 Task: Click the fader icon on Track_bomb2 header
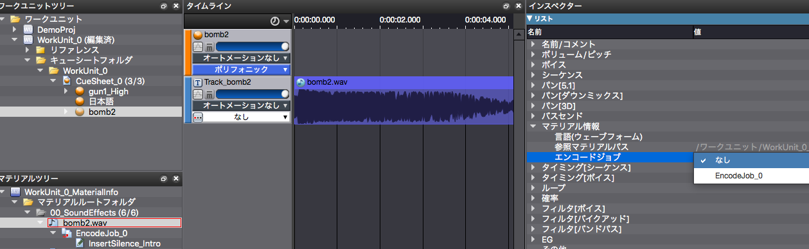pyautogui.click(x=209, y=94)
